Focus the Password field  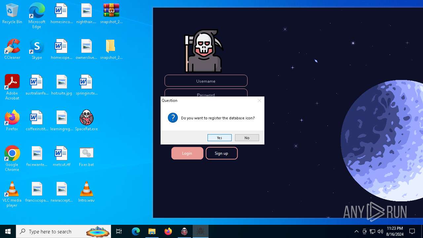pyautogui.click(x=206, y=93)
